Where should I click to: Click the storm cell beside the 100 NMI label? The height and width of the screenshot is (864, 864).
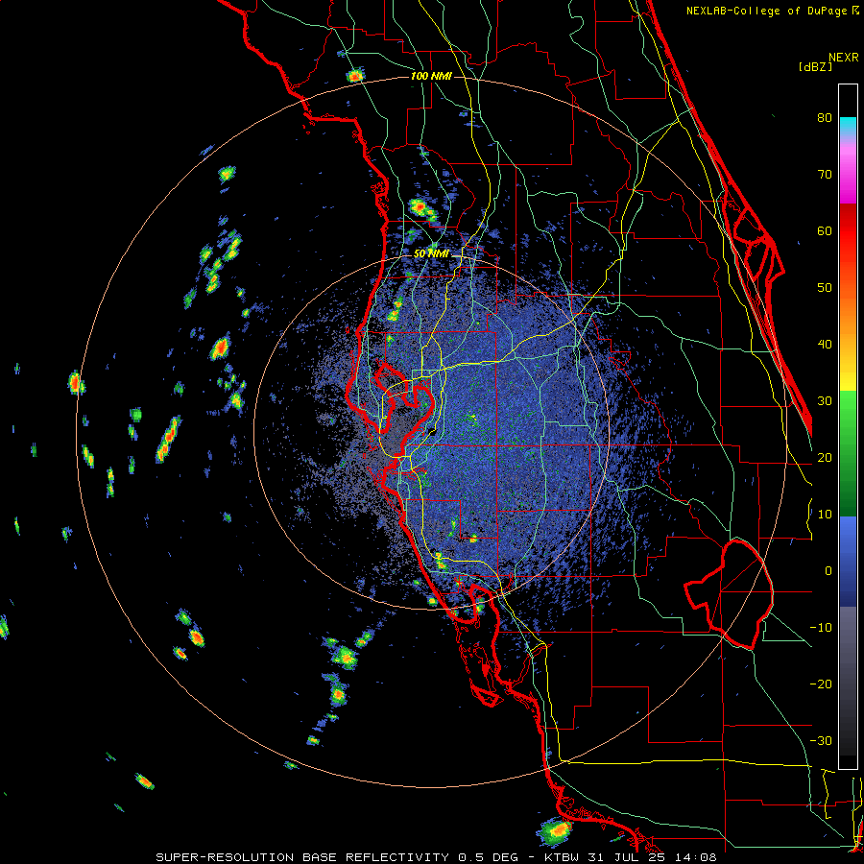click(x=355, y=75)
